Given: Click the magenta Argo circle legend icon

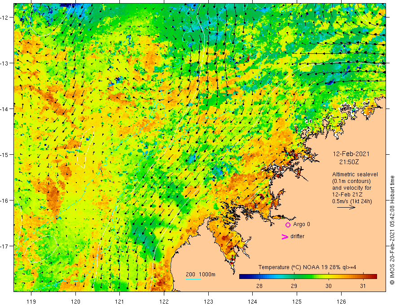Looking at the screenshot, I should pyautogui.click(x=288, y=225).
